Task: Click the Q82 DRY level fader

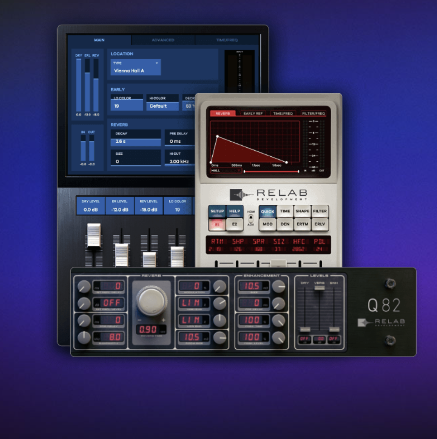Action: pyautogui.click(x=305, y=329)
